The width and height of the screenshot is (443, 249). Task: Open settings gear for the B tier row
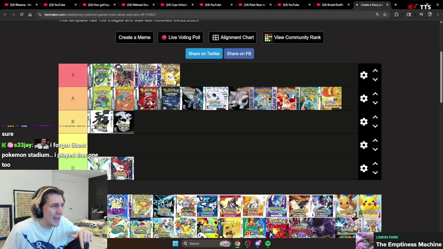click(x=364, y=122)
